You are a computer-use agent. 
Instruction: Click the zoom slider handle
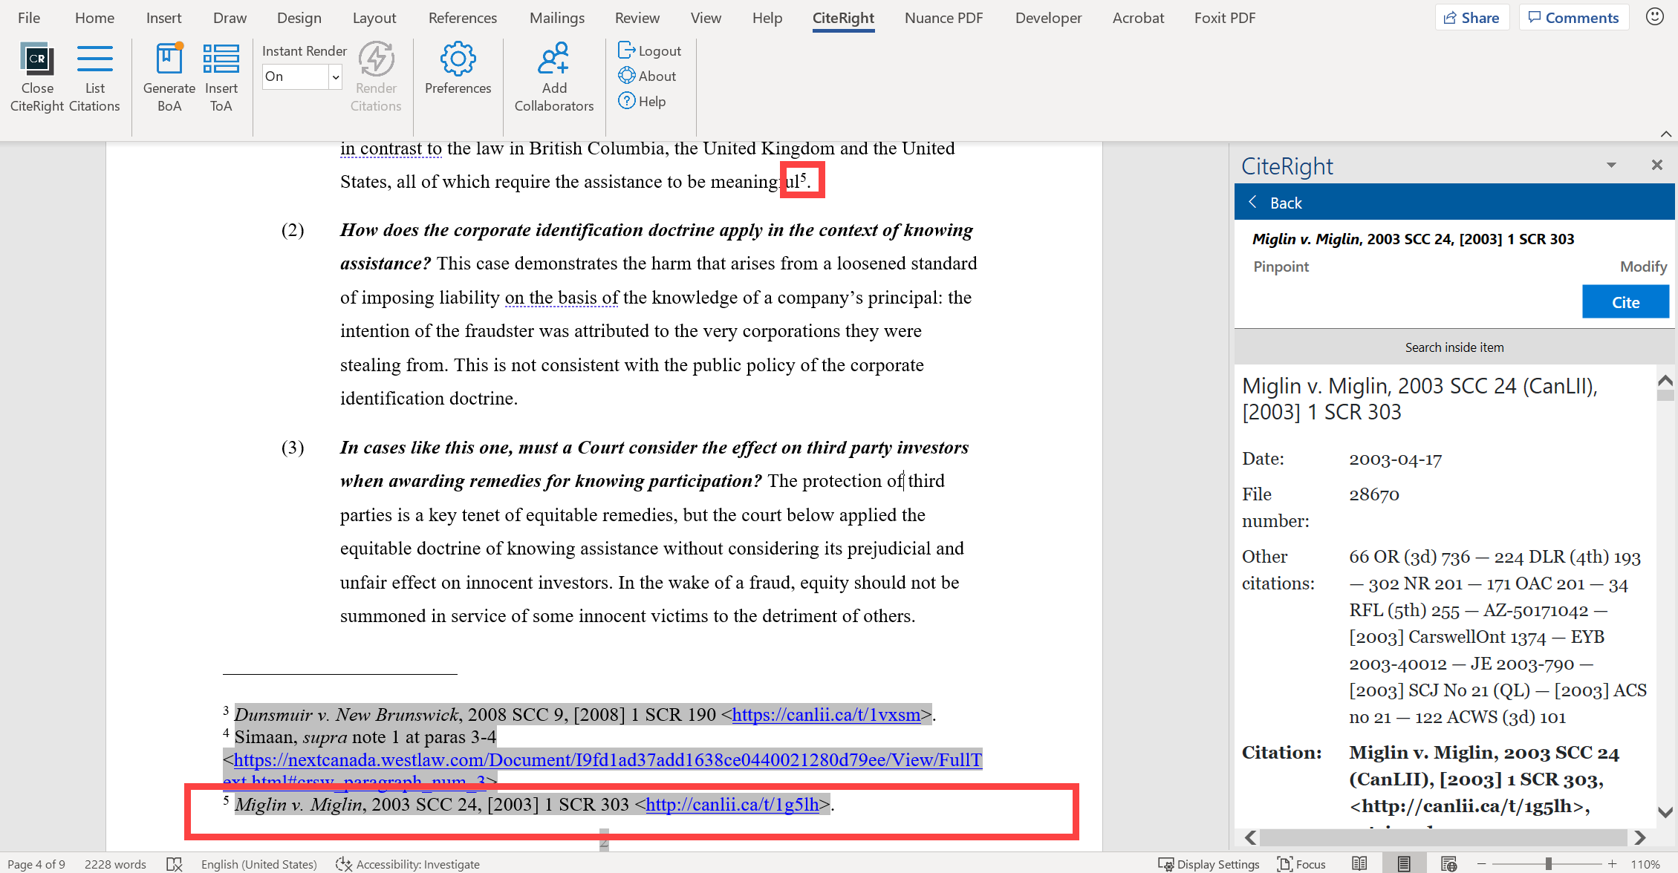[1549, 864]
